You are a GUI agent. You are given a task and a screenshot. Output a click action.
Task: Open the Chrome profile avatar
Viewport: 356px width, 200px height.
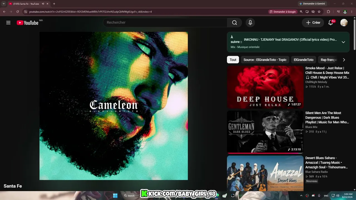tap(345, 12)
